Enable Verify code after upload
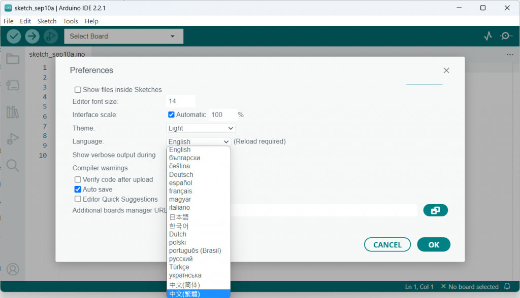The height and width of the screenshot is (298, 520). point(78,179)
